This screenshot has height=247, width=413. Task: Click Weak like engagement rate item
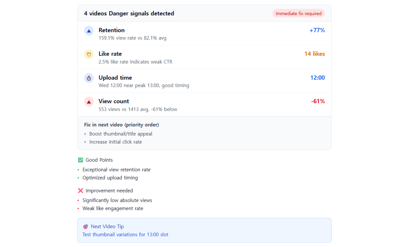[x=113, y=208]
